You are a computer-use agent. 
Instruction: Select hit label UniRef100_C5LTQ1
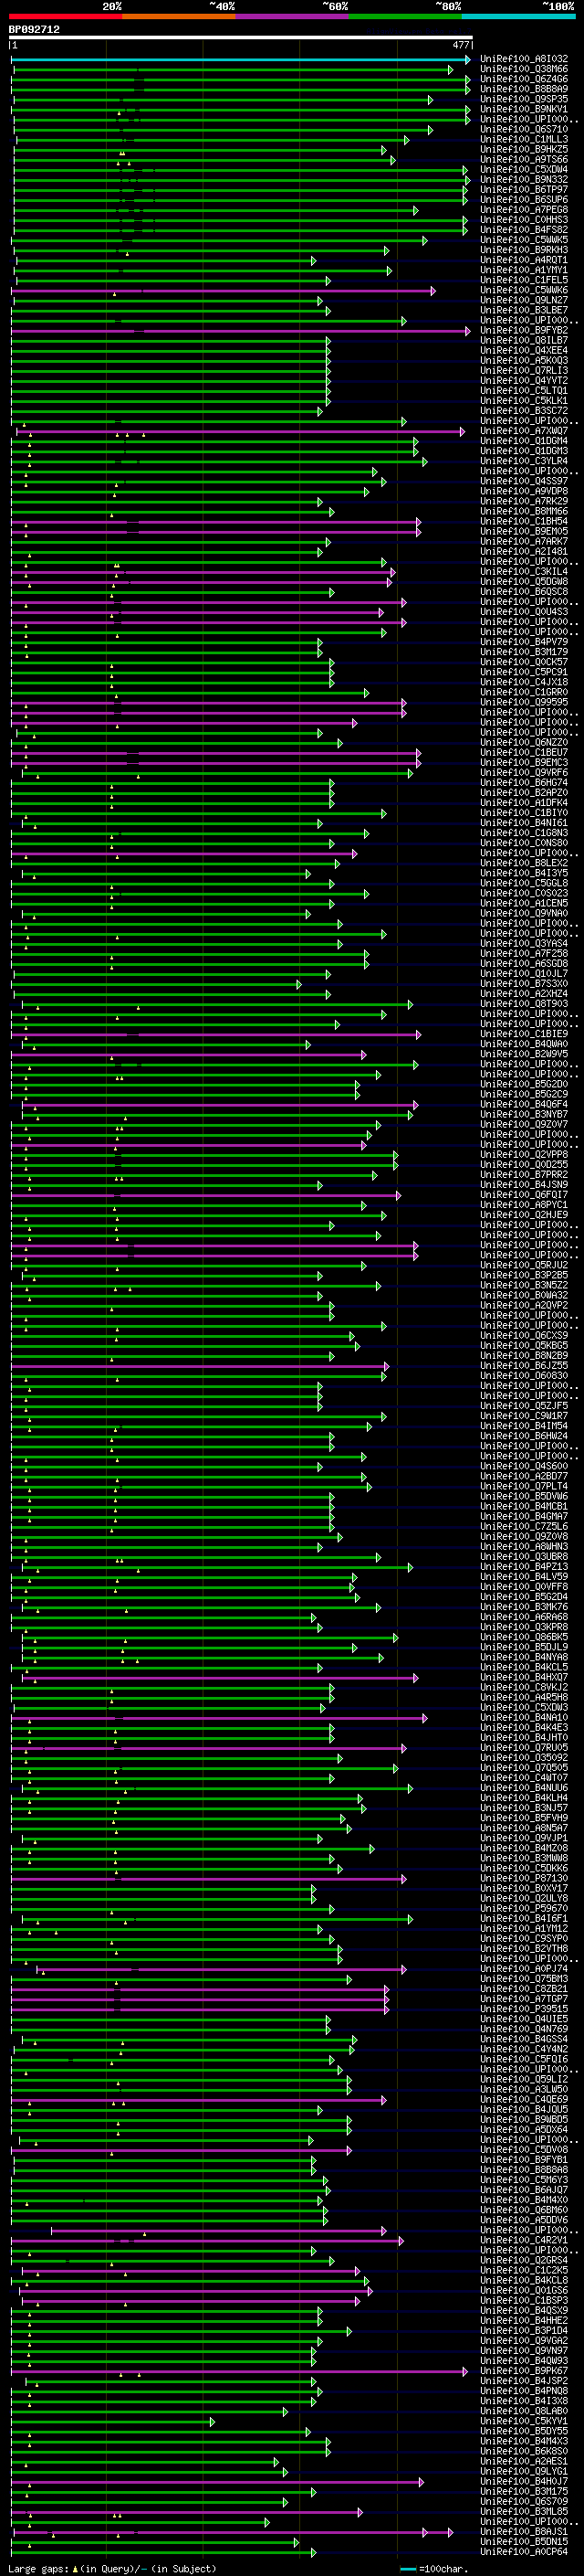point(524,391)
